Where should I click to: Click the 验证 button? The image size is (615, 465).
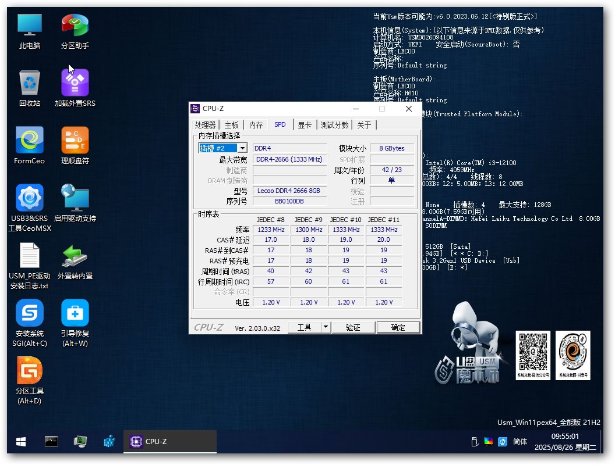(x=353, y=327)
